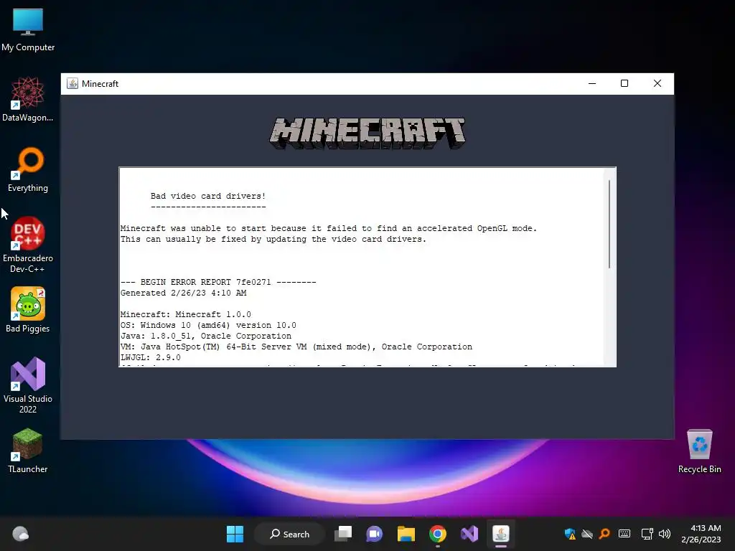Select the DataWagon desktop shortcut
Image resolution: width=735 pixels, height=551 pixels.
28,99
